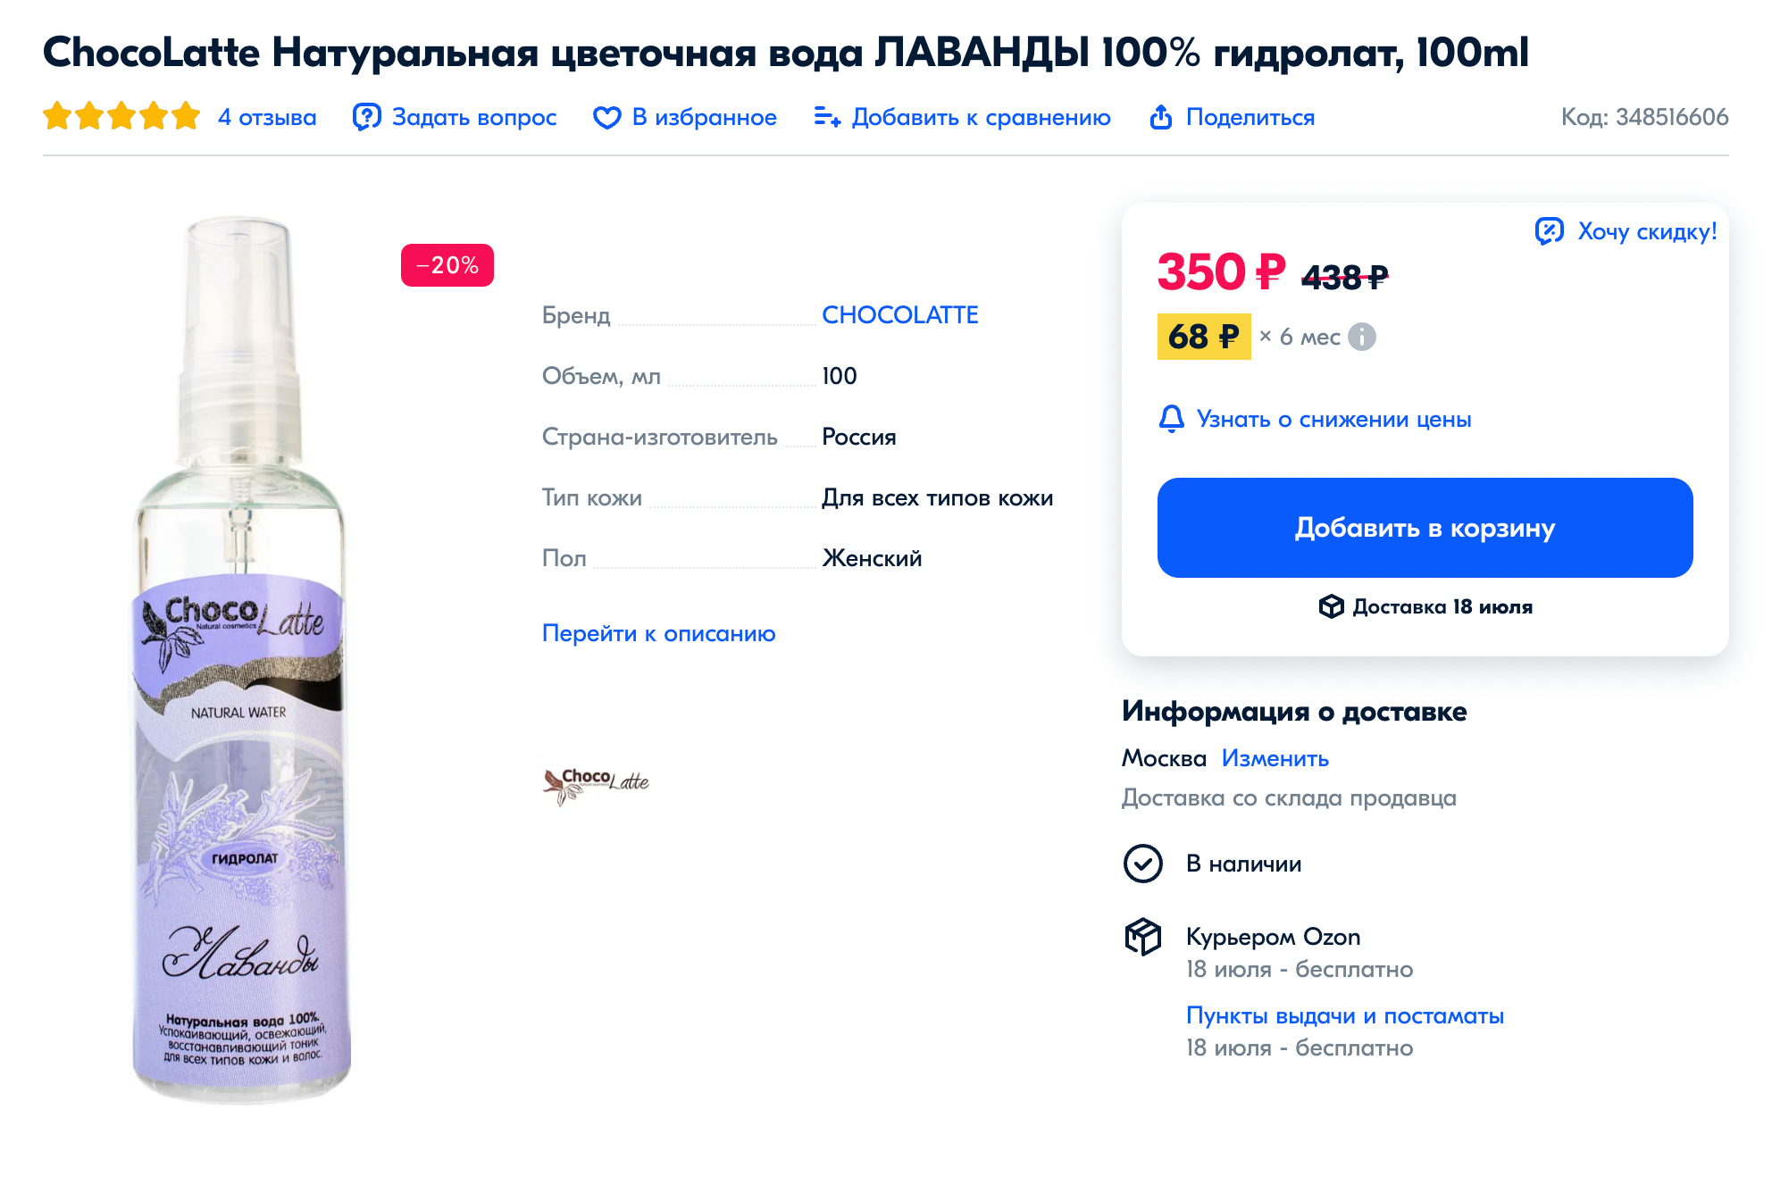
Task: Click the price-drop bell icon
Action: pyautogui.click(x=1172, y=419)
